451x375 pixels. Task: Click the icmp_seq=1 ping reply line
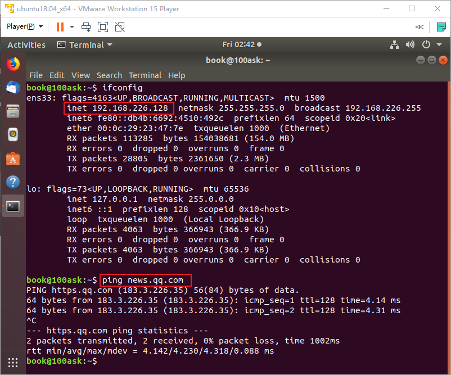(214, 301)
